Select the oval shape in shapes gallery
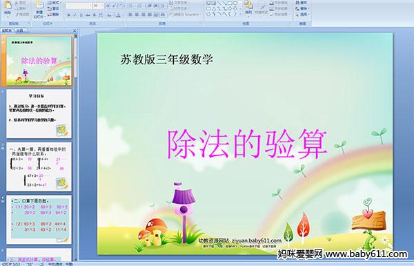This screenshot has width=414, height=266. pos(235,3)
